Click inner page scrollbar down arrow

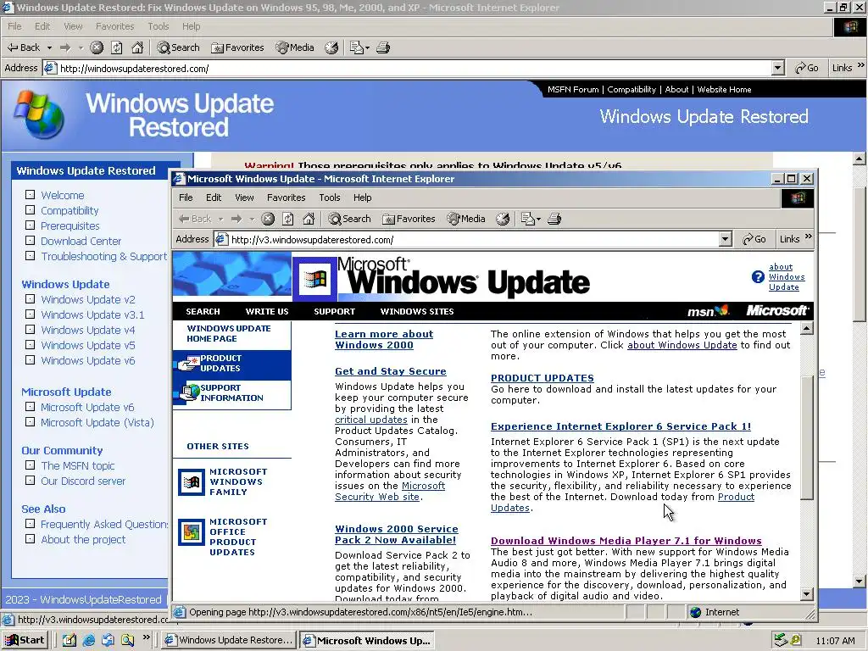807,594
